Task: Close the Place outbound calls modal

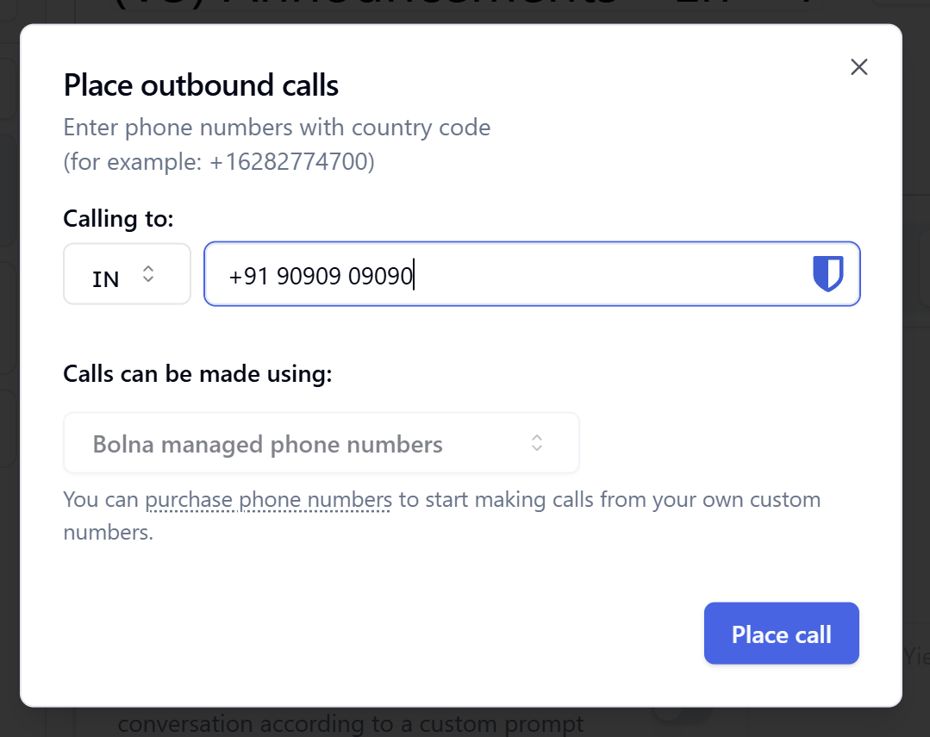Action: (x=858, y=66)
